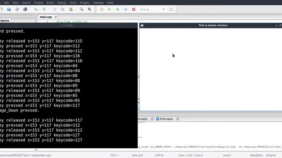Open the Edit menu
The height and width of the screenshot is (158, 282).
coord(6,3)
